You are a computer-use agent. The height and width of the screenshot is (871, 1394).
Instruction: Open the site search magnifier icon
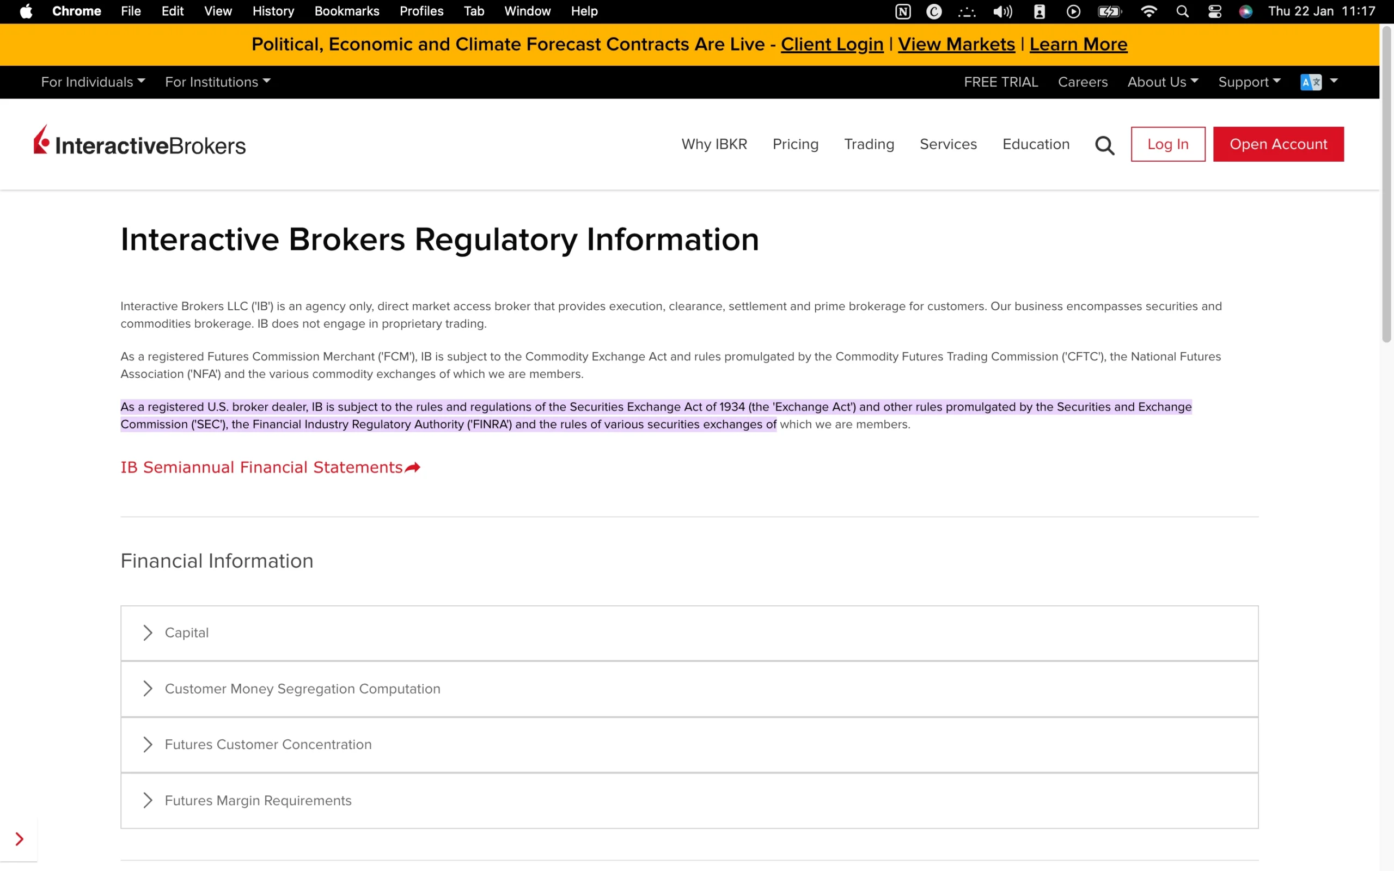[x=1104, y=144]
